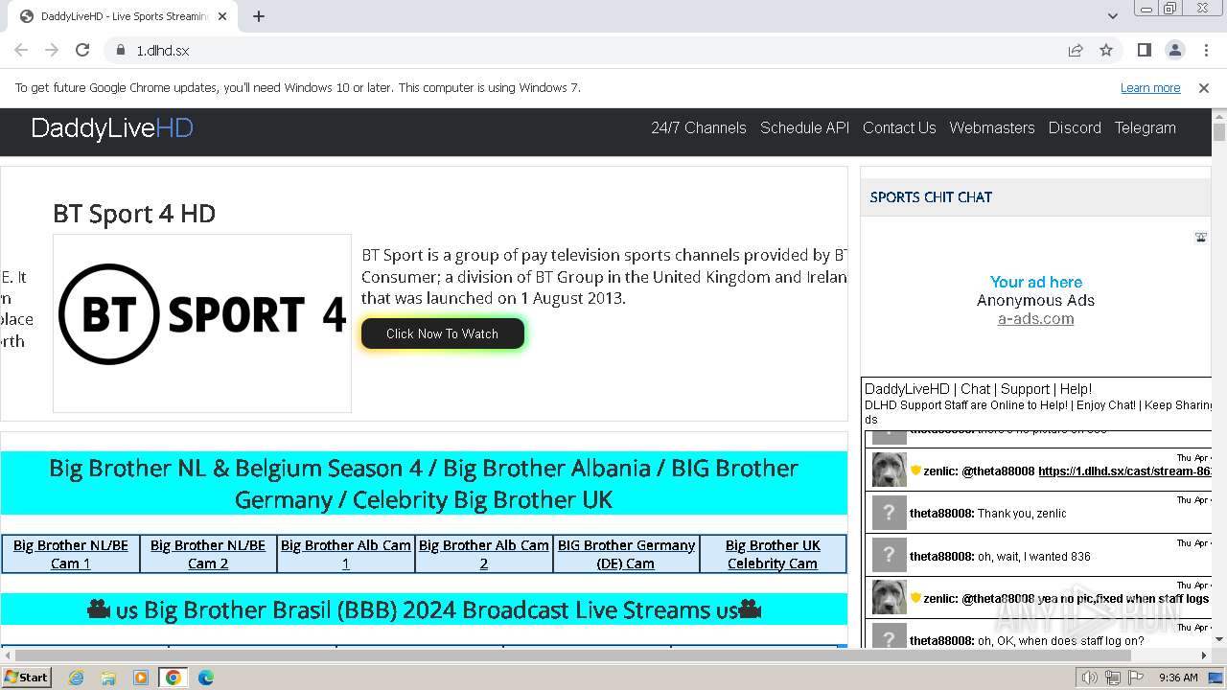
Task: Open the Windows Start menu
Action: pyautogui.click(x=27, y=677)
